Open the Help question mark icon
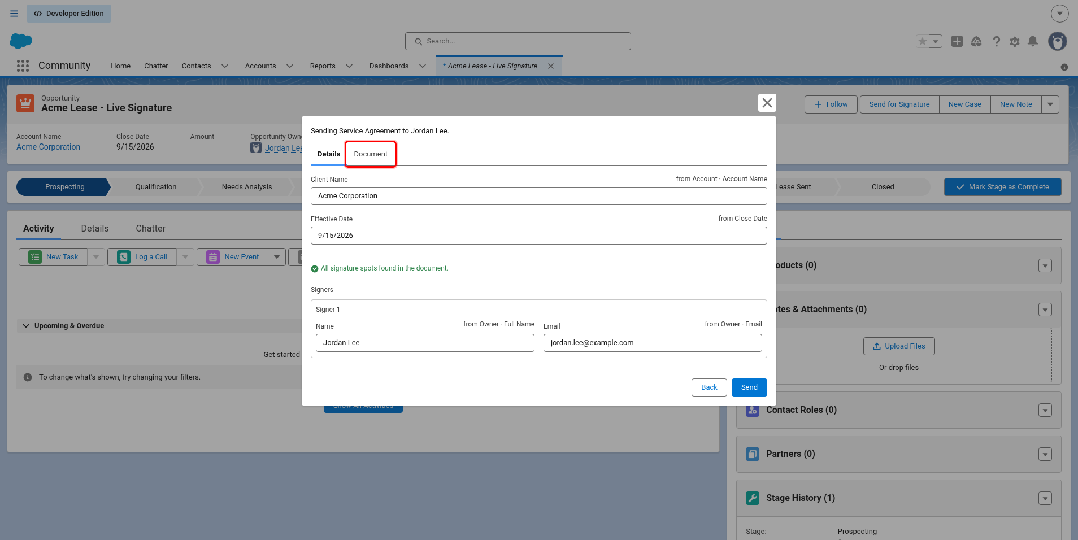The height and width of the screenshot is (540, 1078). [996, 41]
